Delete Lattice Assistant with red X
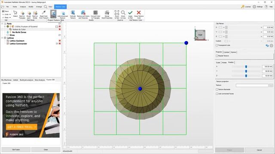The image size is (275, 154). [60, 41]
